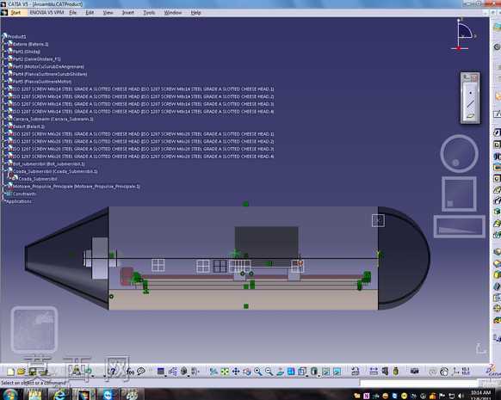Click the Create Multi-View icon
This screenshot has width=501, height=400.
coord(291,372)
